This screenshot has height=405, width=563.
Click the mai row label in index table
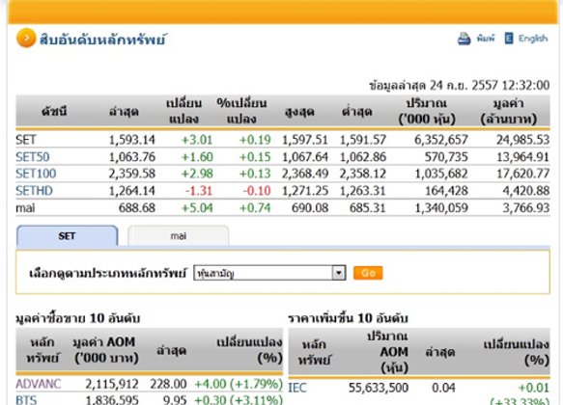click(x=25, y=207)
